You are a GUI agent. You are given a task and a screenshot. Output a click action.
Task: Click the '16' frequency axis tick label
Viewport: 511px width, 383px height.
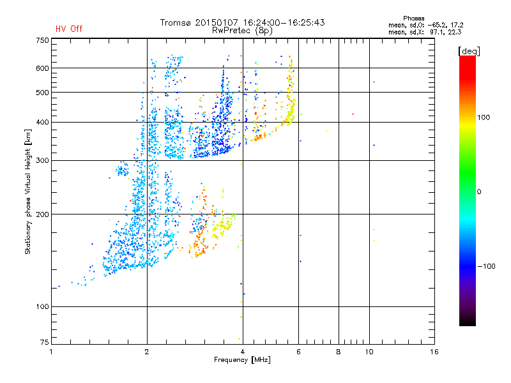[434, 352]
